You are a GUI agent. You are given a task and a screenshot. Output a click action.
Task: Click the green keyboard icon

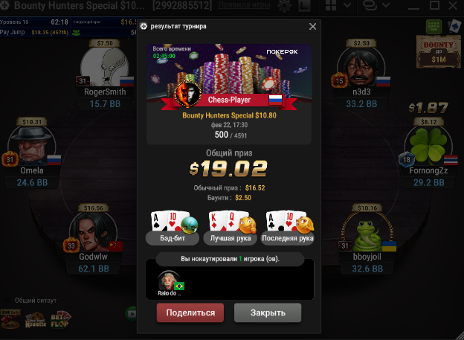434,27
